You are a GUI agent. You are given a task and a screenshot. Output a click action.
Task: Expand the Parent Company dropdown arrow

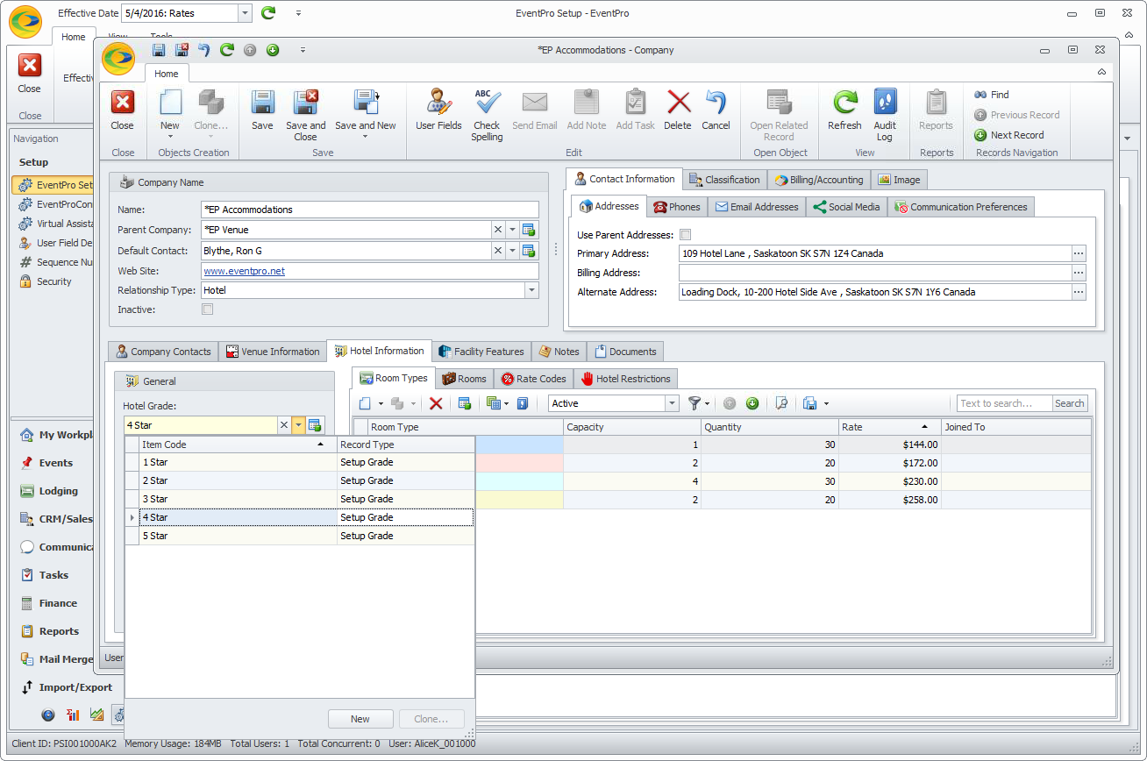(x=512, y=230)
